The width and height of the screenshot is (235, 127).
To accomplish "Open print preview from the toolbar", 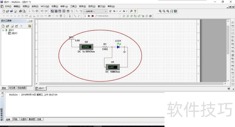I will coord(24,11).
